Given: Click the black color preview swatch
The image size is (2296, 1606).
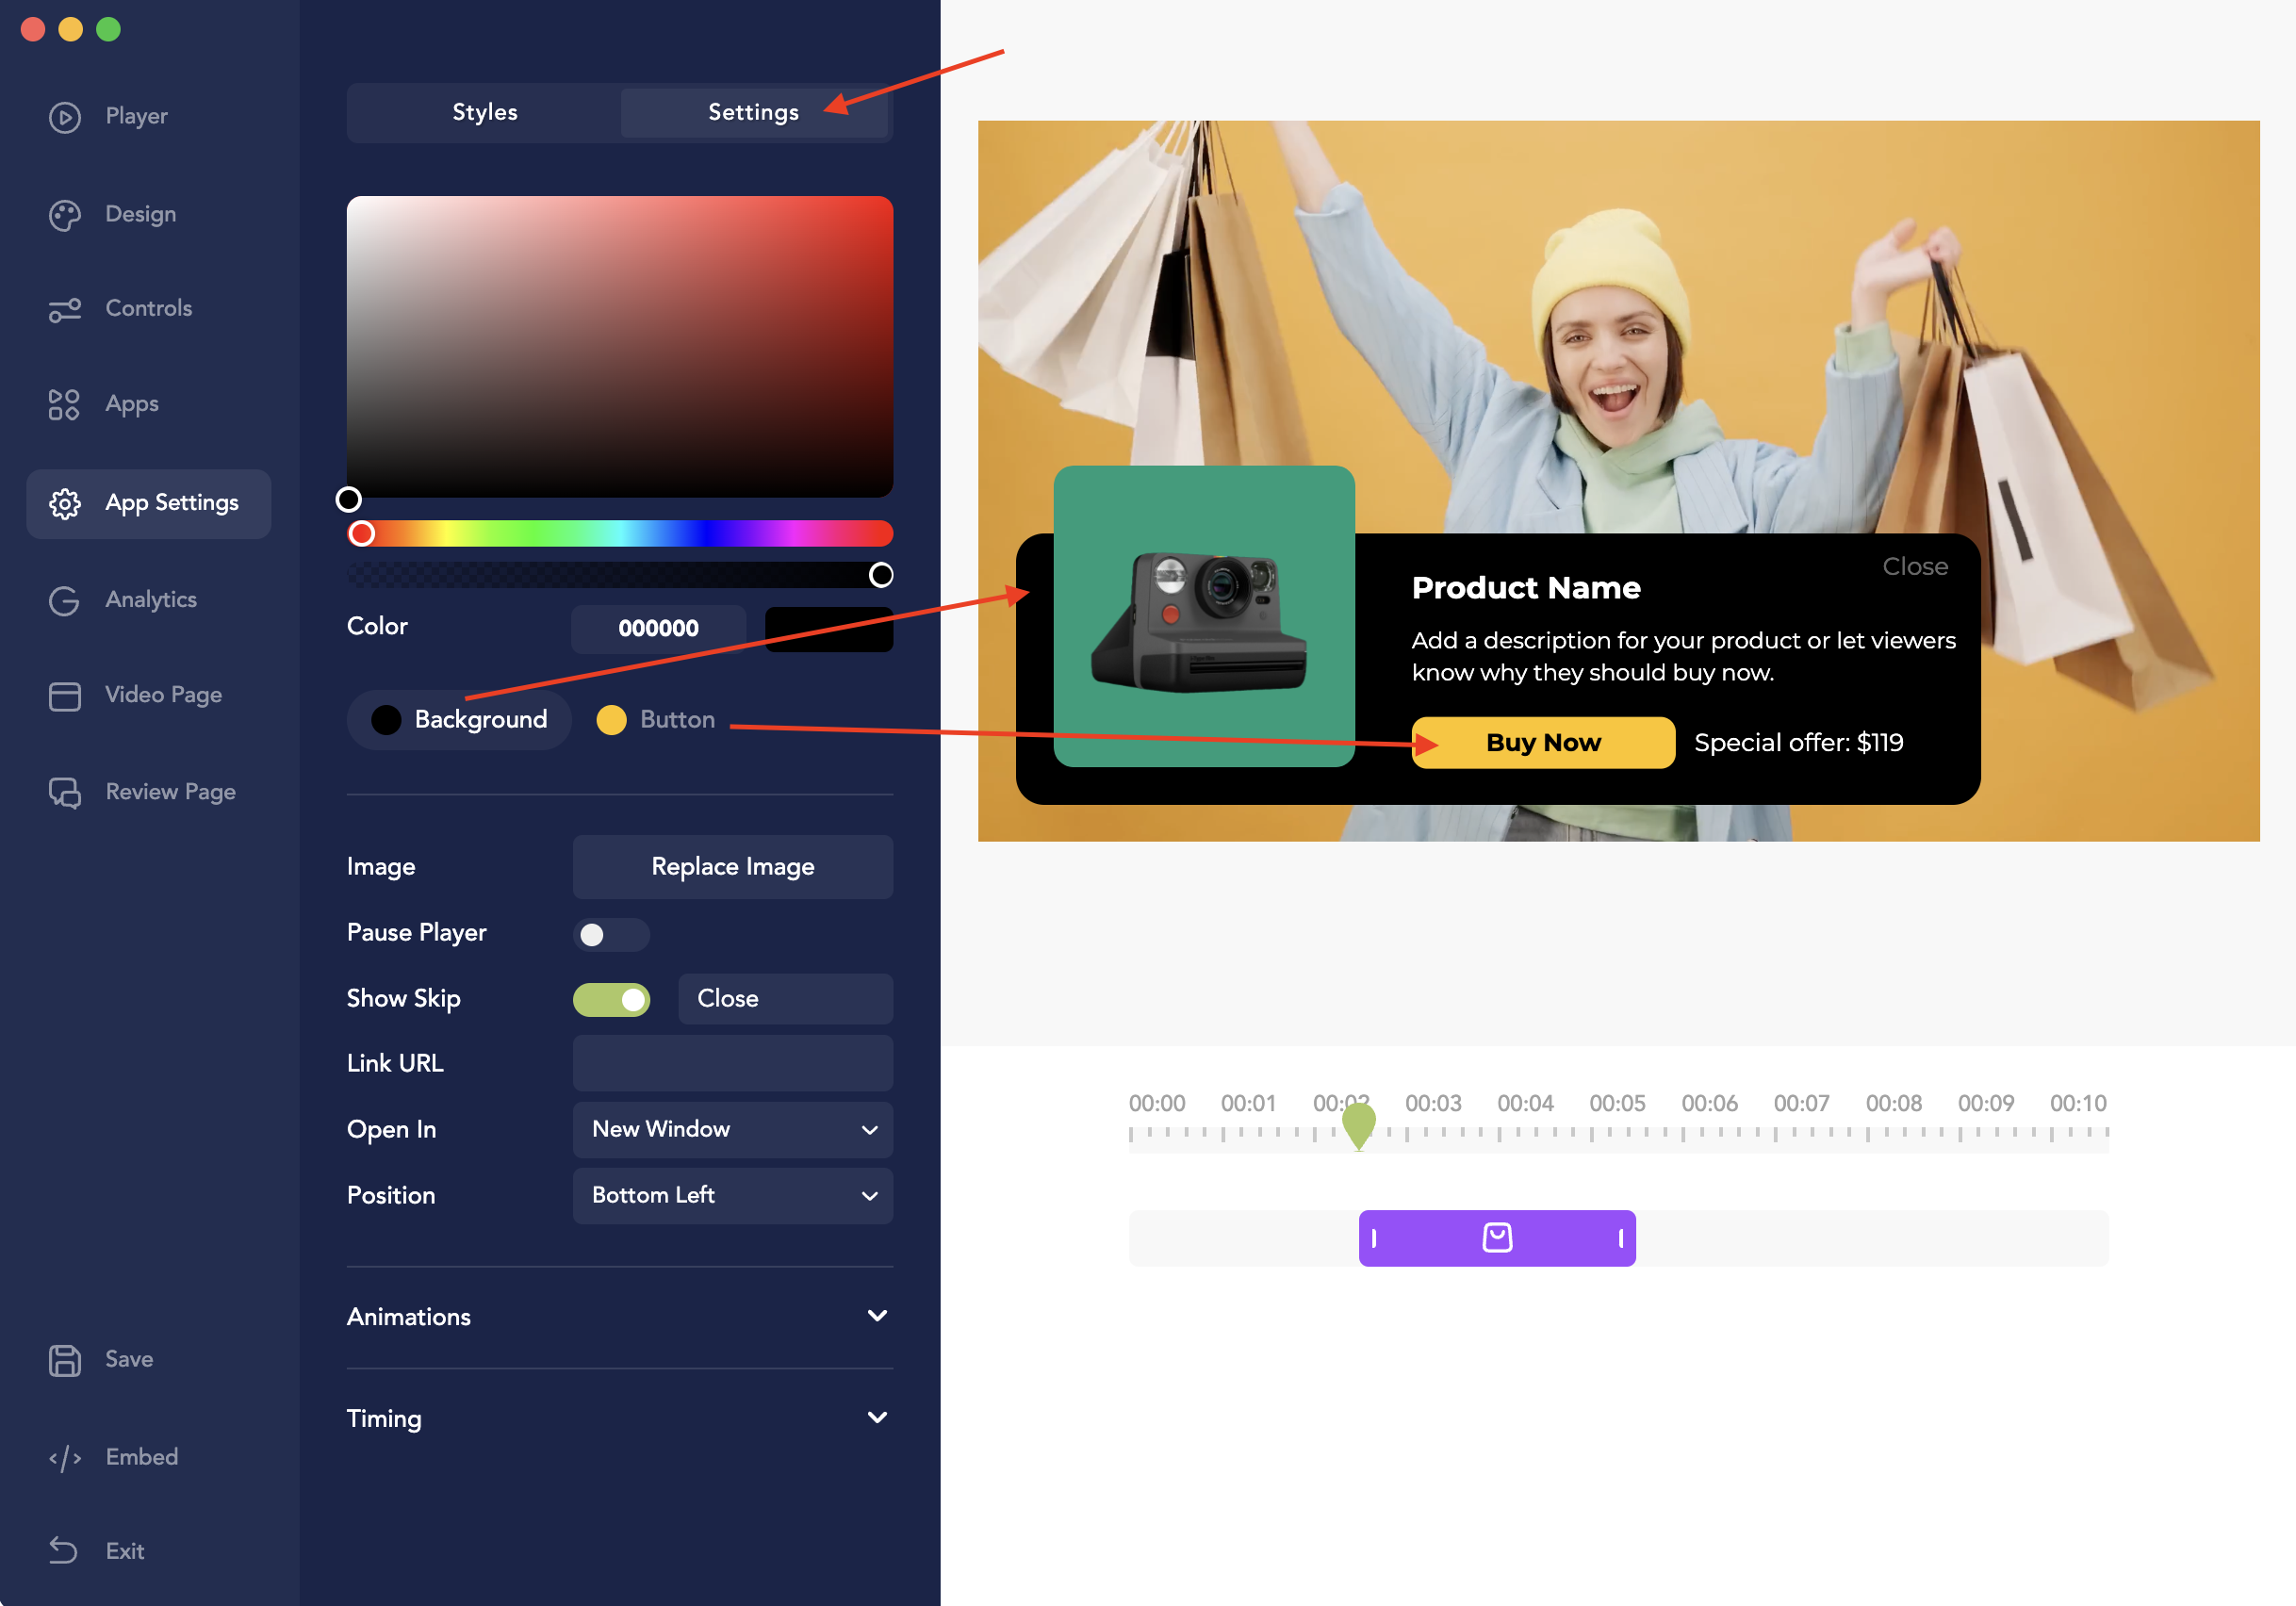Looking at the screenshot, I should tap(829, 629).
